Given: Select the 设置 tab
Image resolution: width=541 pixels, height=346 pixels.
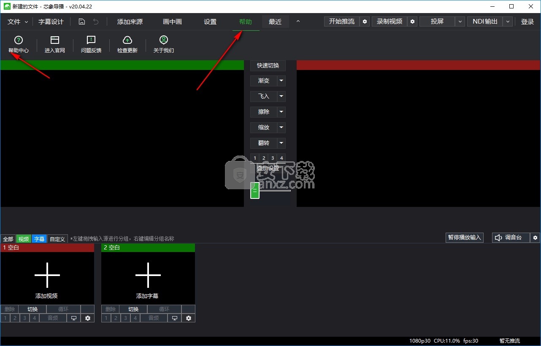Looking at the screenshot, I should click(210, 22).
